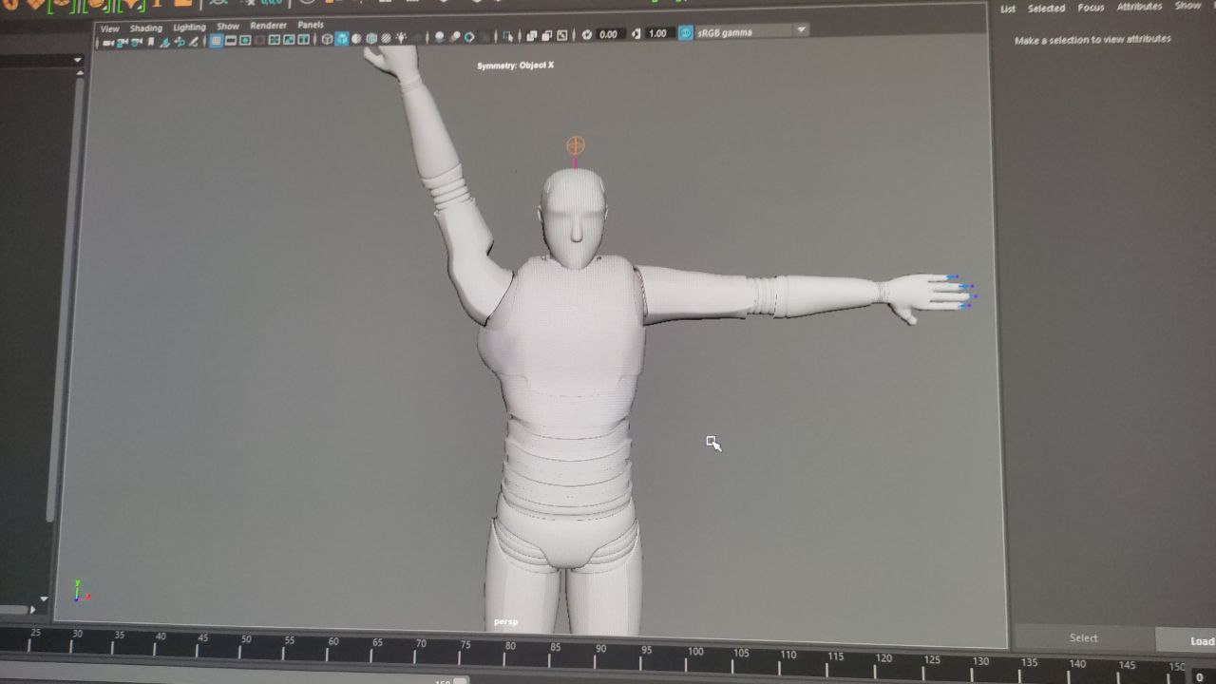Open the Shading menu
This screenshot has width=1216, height=684.
click(x=146, y=28)
